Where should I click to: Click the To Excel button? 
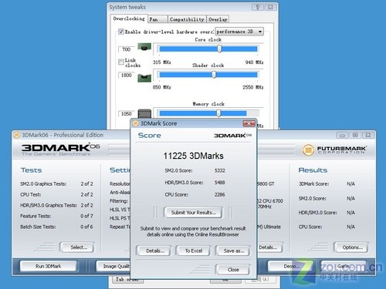(x=193, y=250)
